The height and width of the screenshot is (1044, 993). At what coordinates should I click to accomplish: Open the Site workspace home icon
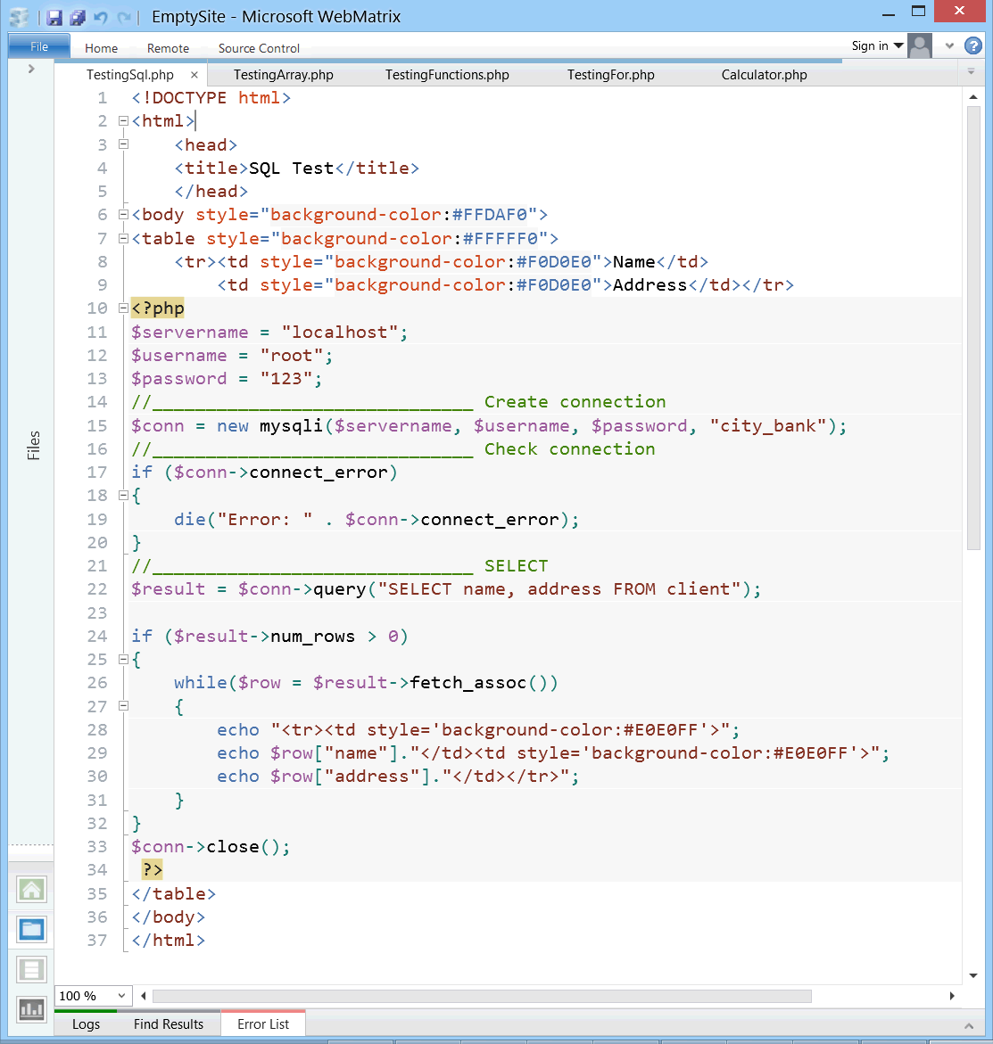[31, 890]
